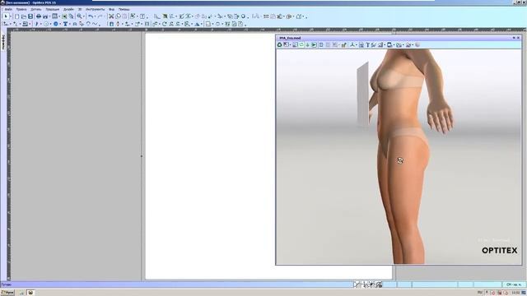Click the last snap icon in status bar
The width and height of the screenshot is (527, 296).
tap(380, 284)
